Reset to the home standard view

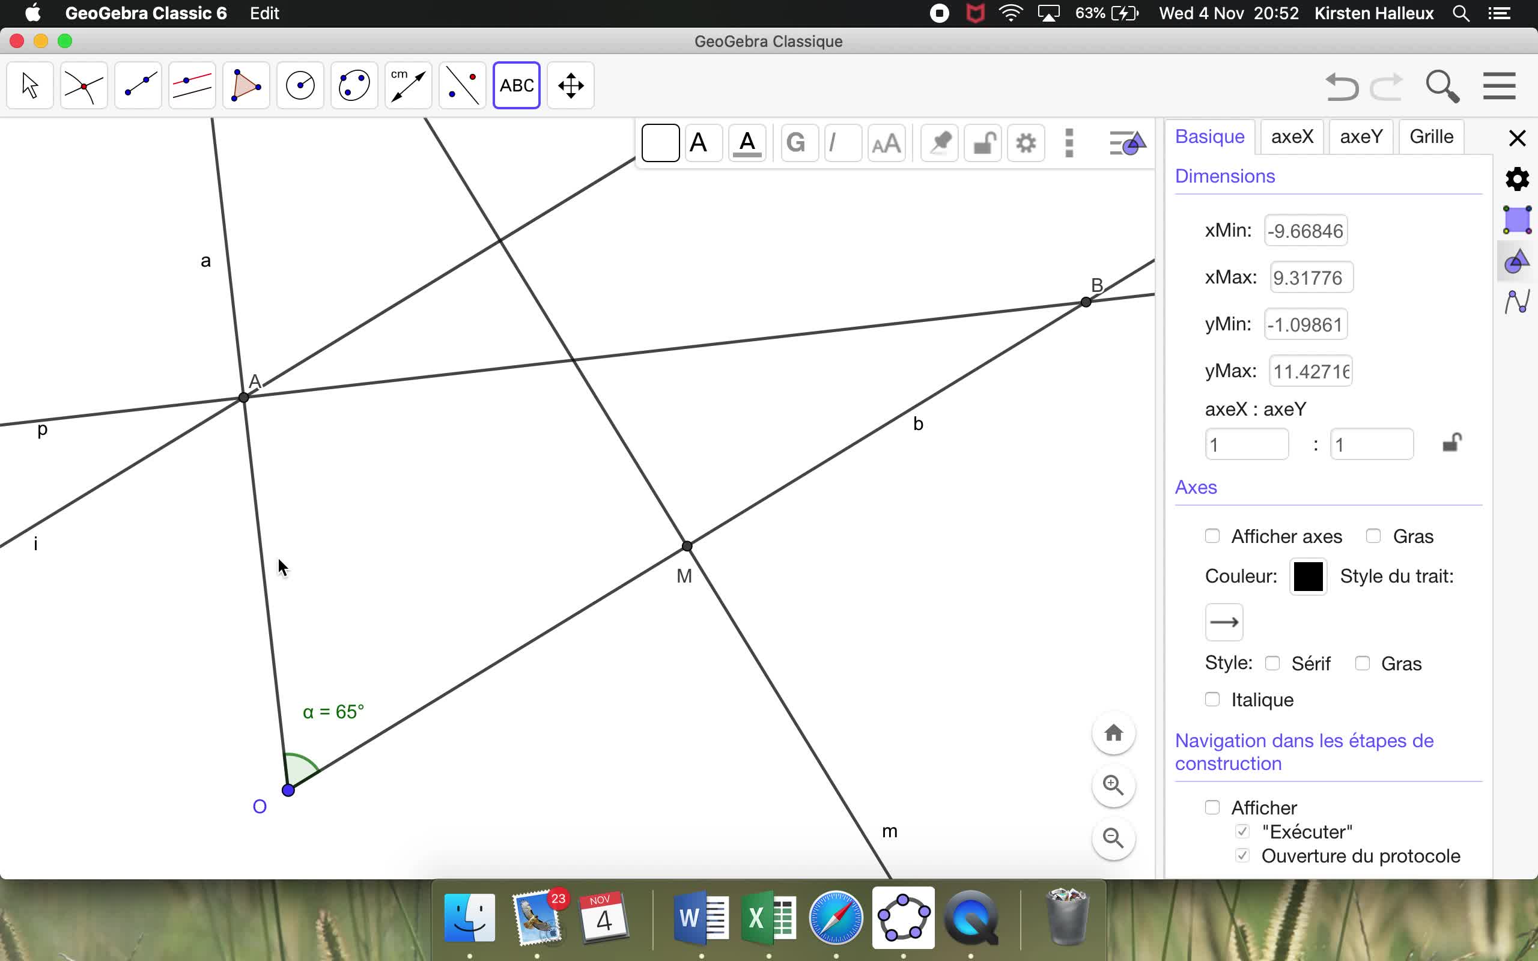click(x=1113, y=733)
